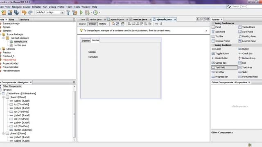Screen dimensions: 262x147
Task: Select jButton1 [JButton] in Navigator
Action: coord(23,130)
